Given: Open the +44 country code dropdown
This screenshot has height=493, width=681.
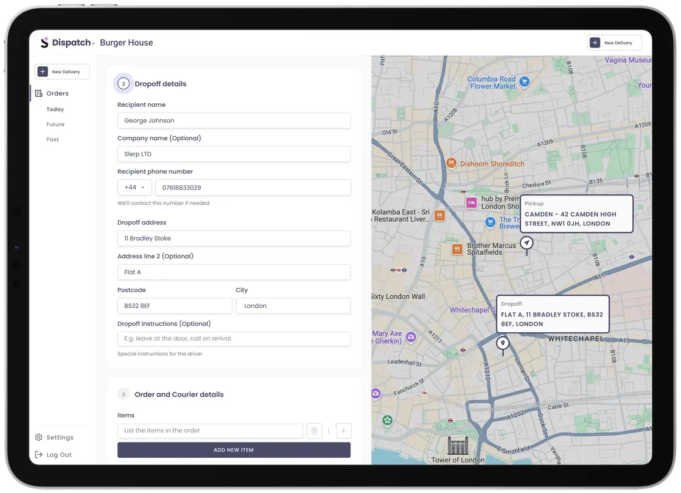Looking at the screenshot, I should pos(134,188).
